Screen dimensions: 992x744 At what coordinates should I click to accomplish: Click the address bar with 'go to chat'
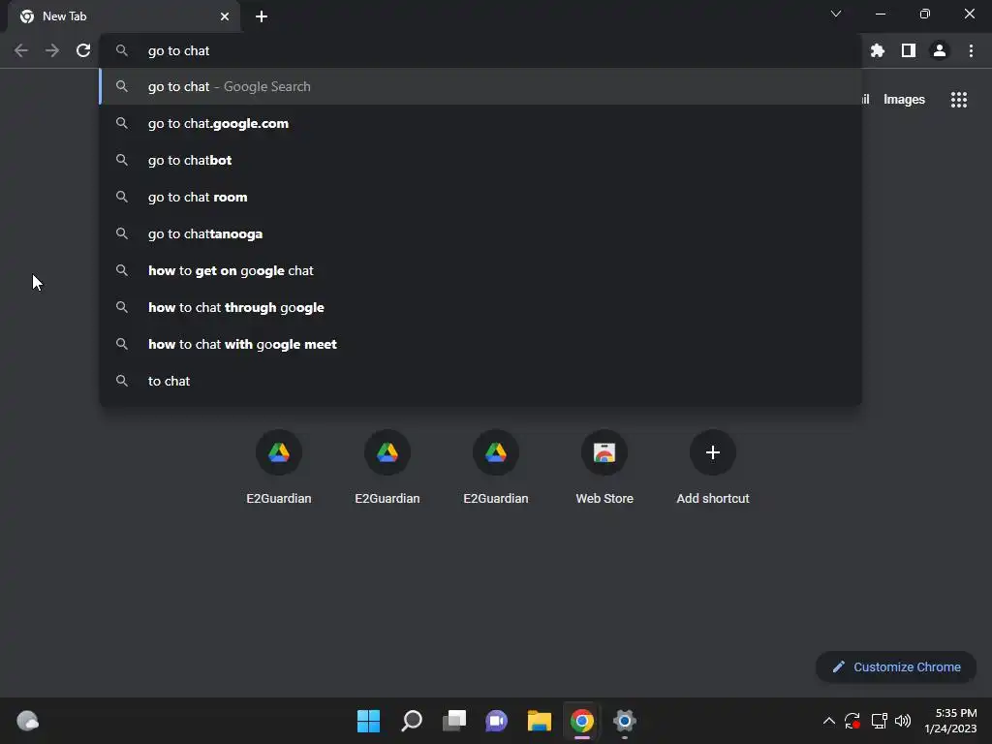point(480,50)
